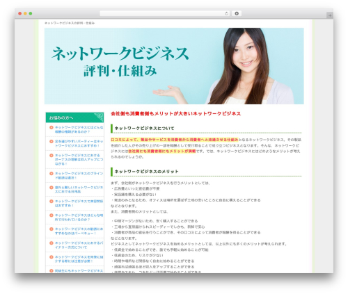
Task: Click the green maximize window dot
Action: coord(31,13)
